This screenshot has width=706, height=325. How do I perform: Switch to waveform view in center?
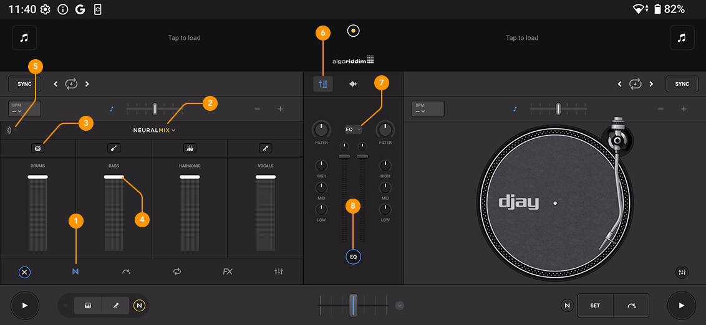click(x=354, y=84)
